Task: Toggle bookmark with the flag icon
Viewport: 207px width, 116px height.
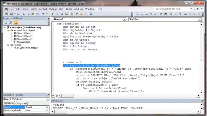Action: (x=185, y=14)
